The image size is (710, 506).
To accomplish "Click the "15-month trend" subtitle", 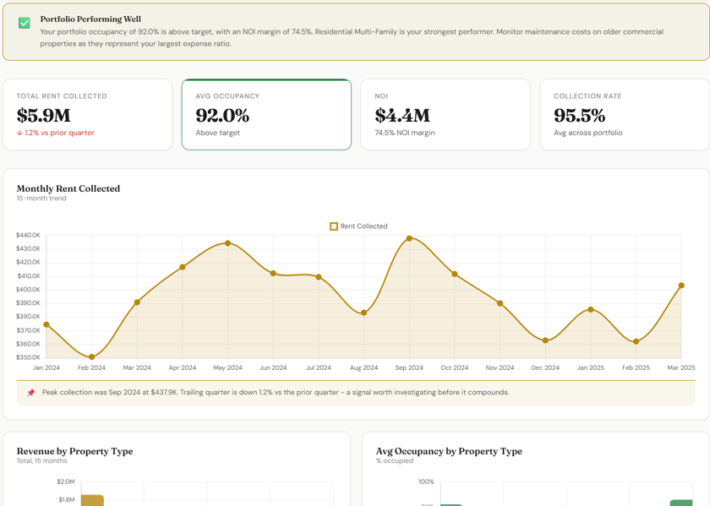I will tap(41, 199).
